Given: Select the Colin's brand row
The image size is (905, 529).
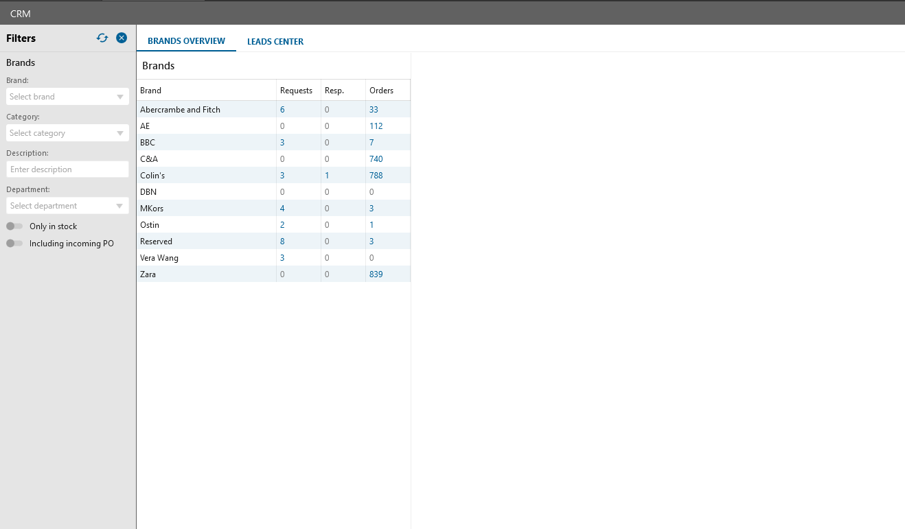Looking at the screenshot, I should (x=274, y=176).
